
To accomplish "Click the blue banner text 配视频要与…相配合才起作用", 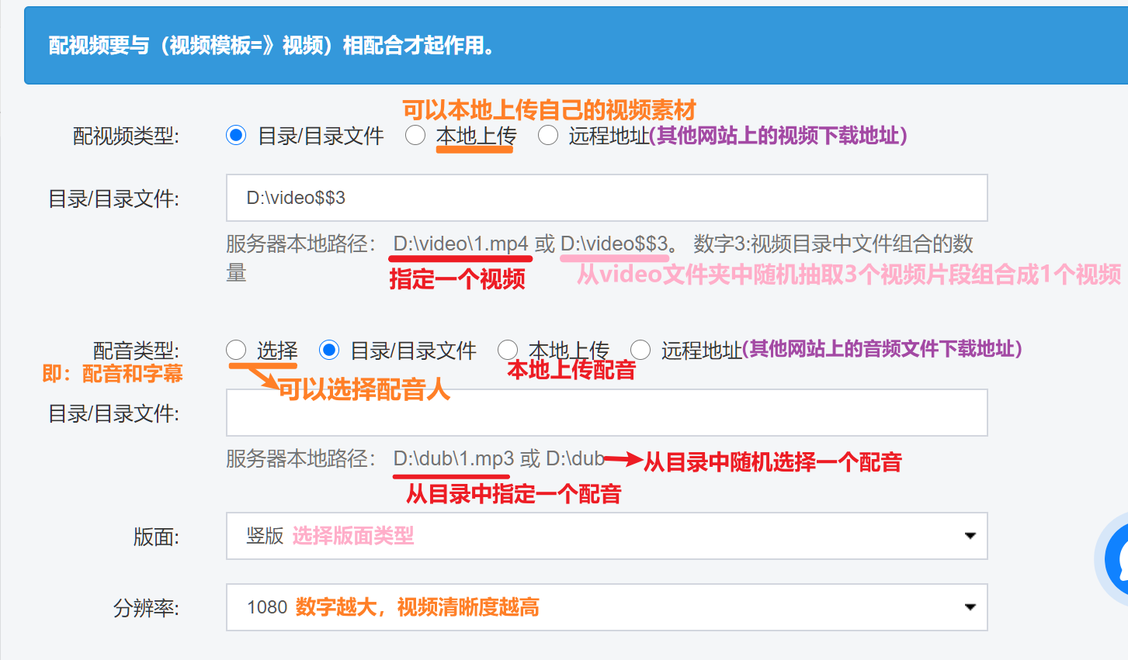I will click(x=272, y=46).
